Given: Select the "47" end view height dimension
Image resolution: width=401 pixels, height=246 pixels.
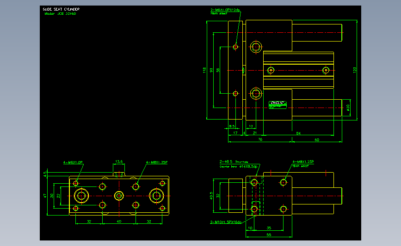Looking at the screenshot, I should click(x=45, y=196).
